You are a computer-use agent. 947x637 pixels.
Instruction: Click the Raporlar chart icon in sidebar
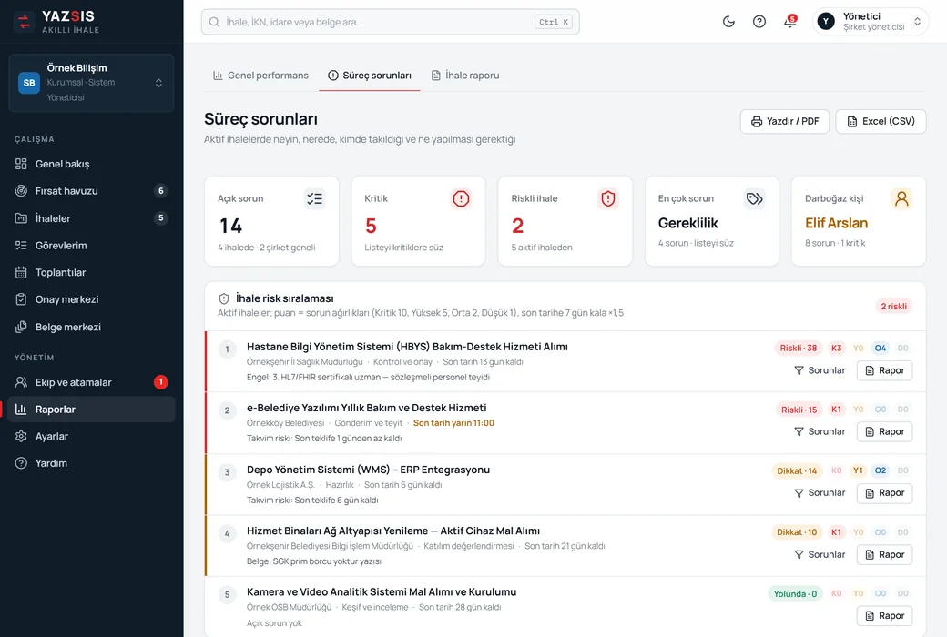21,409
